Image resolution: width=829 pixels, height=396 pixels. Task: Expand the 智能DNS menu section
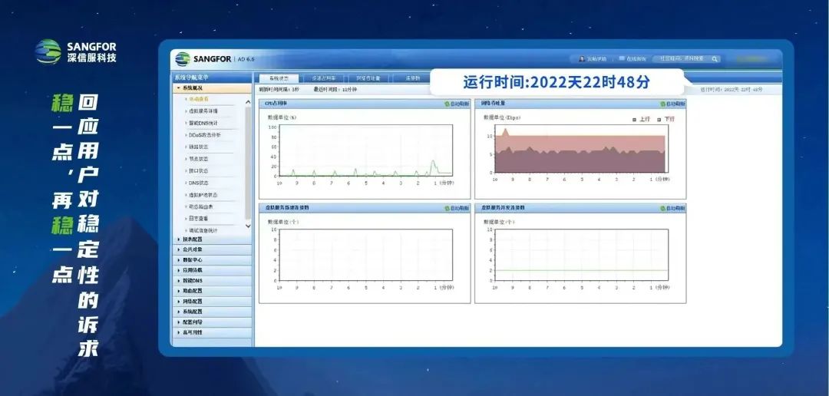tap(212, 281)
